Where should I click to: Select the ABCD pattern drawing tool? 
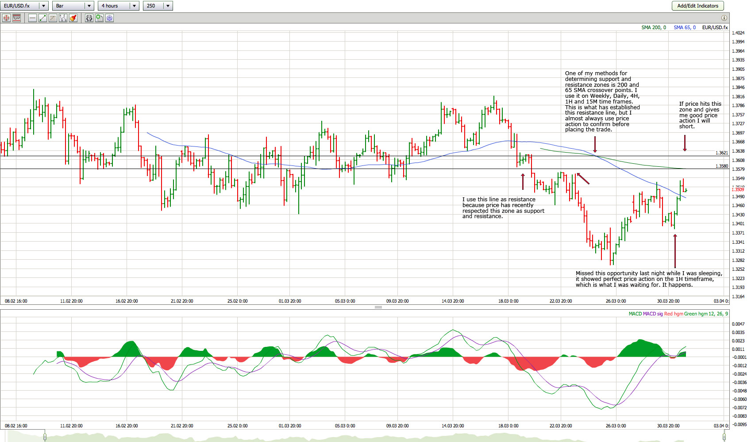pyautogui.click(x=63, y=18)
